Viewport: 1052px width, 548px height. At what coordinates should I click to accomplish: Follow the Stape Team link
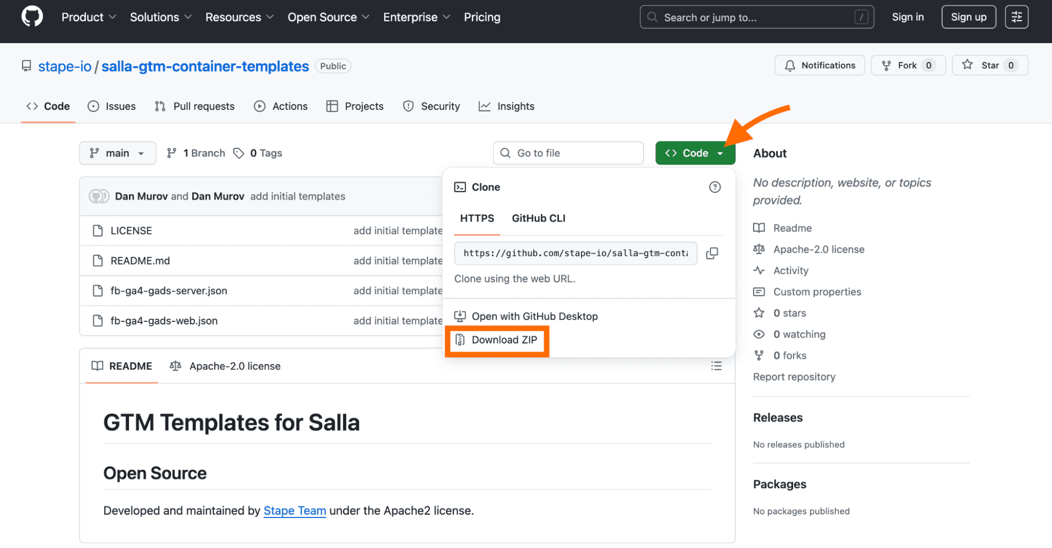coord(295,511)
